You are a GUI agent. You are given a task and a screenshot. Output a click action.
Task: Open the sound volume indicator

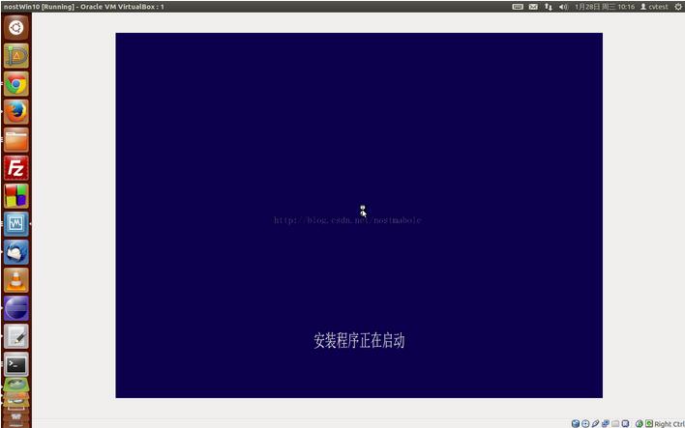[x=563, y=7]
